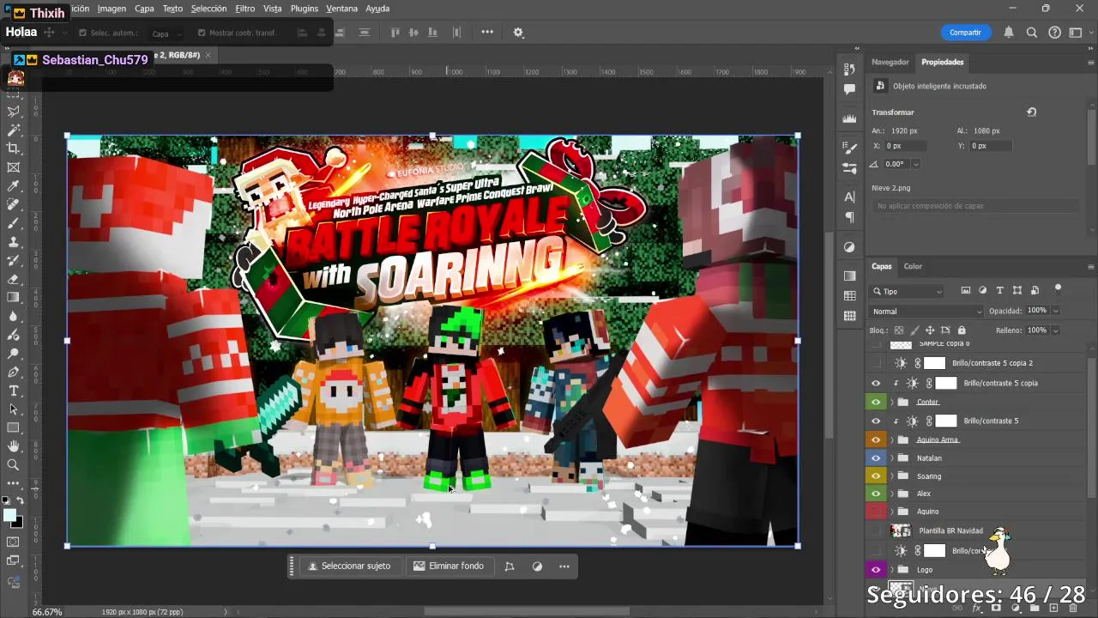Hide the Aquino Arma group
Image resolution: width=1098 pixels, height=618 pixels.
tap(876, 439)
